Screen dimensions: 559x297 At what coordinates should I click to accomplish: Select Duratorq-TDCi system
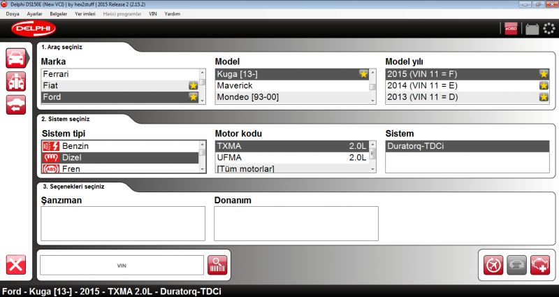tap(467, 146)
